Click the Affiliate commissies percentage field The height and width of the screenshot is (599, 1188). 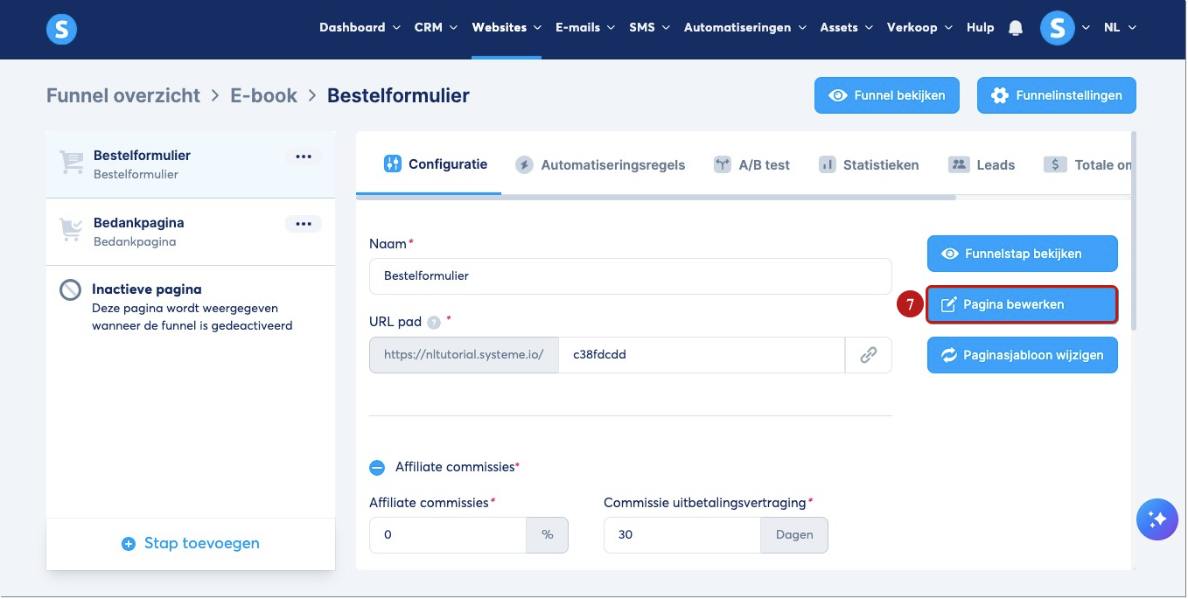[448, 535]
